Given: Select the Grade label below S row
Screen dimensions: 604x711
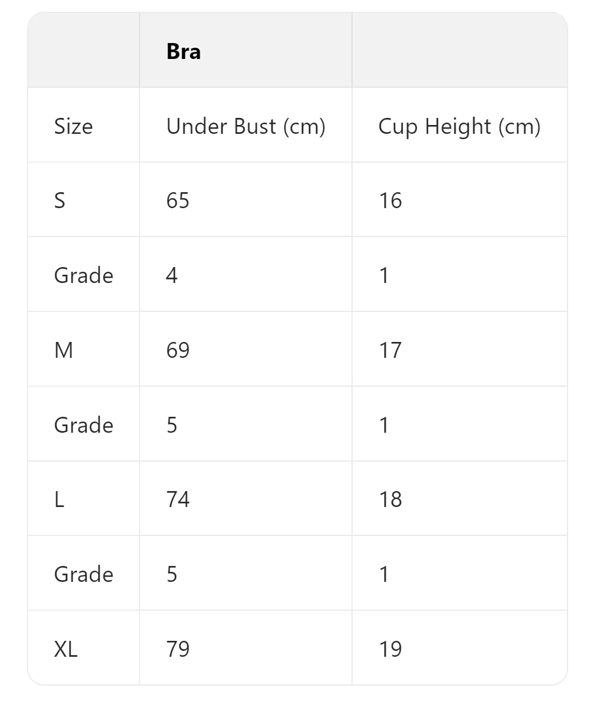Looking at the screenshot, I should tap(84, 275).
